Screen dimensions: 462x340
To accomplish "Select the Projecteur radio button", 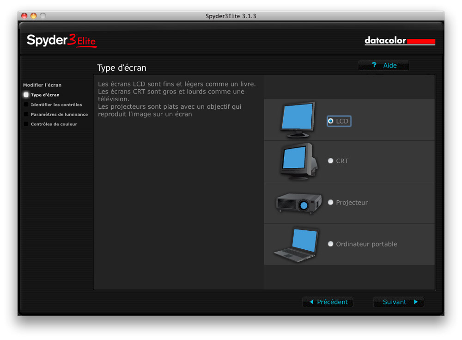I will (331, 202).
